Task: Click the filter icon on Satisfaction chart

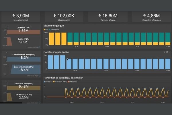Action: [164, 52]
